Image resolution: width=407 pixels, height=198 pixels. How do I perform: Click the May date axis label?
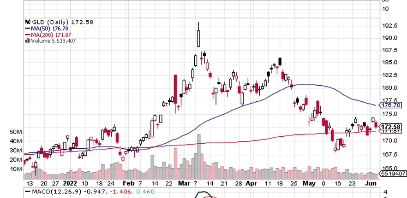pyautogui.click(x=309, y=183)
